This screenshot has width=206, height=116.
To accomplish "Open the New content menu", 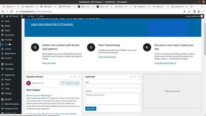I will (31, 16).
